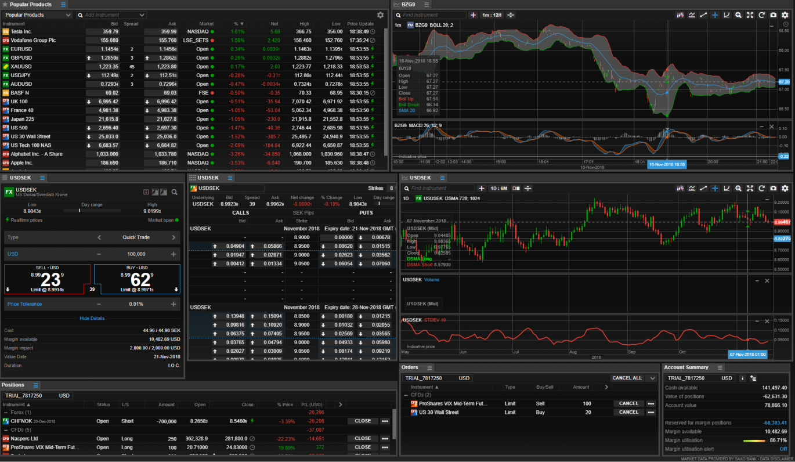Viewport: 795px width, 462px height.
Task: Enable crosshair tool on the BZG9 chart
Action: pyautogui.click(x=715, y=15)
